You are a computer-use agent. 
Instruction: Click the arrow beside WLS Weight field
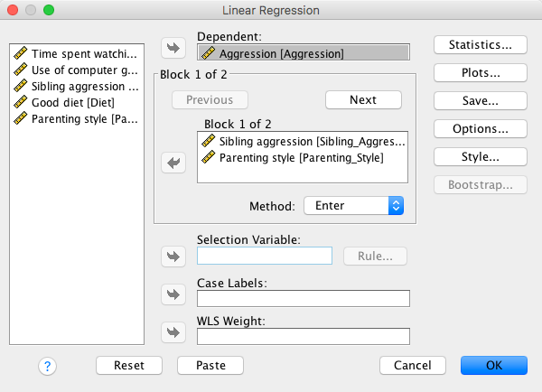tap(172, 332)
